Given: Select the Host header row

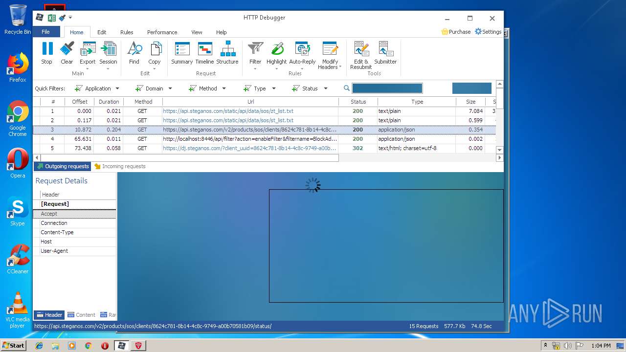Looking at the screenshot, I should point(74,242).
